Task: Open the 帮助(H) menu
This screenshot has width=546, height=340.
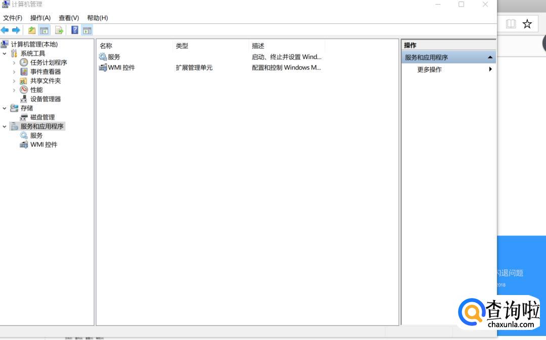Action: (98, 18)
